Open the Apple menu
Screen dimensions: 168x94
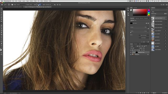(2, 1)
